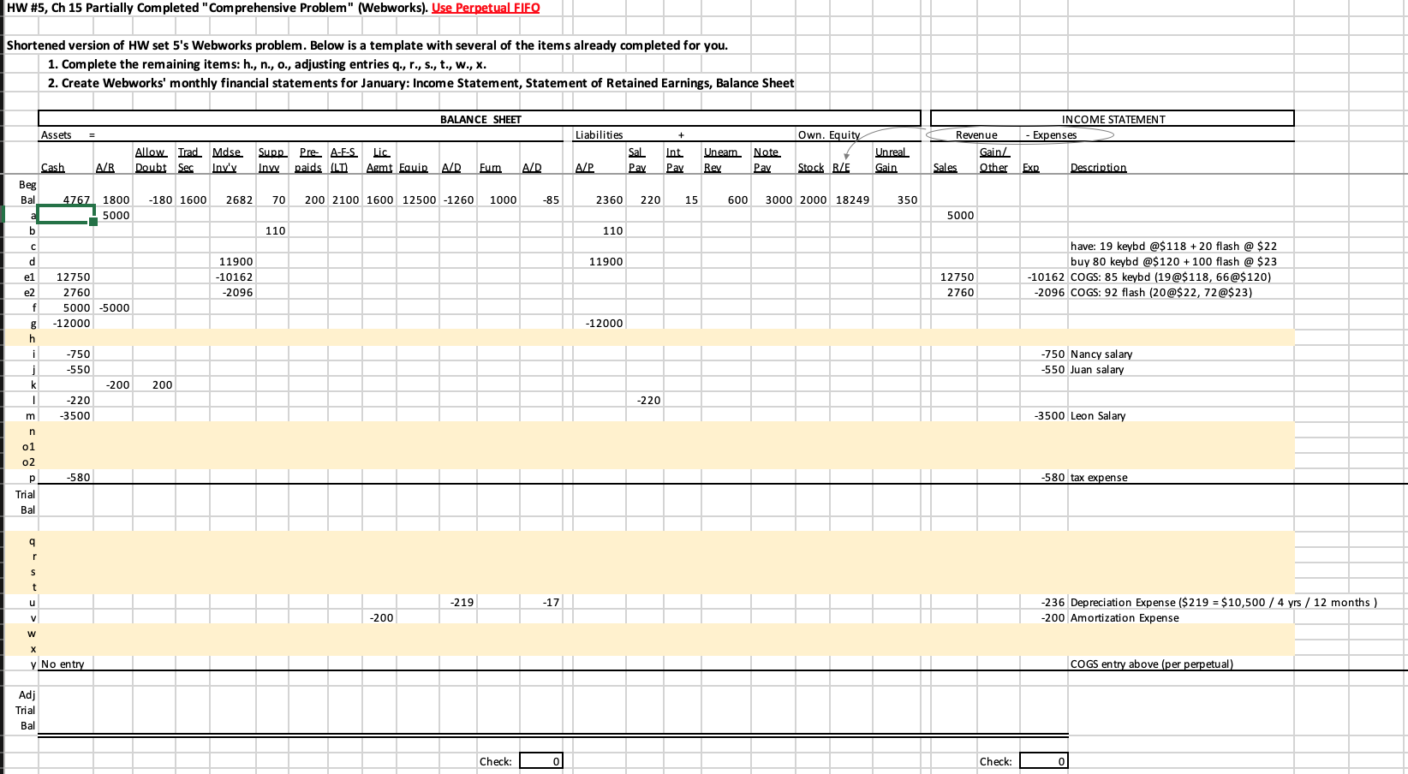Screen dimensions: 1408x774
Task: Select the Unearned Rev balance 600
Action: [735, 199]
